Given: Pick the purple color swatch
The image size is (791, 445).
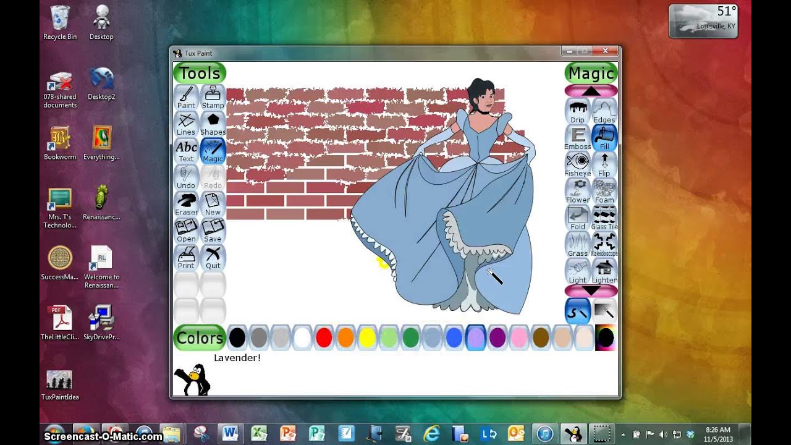Looking at the screenshot, I should (497, 337).
